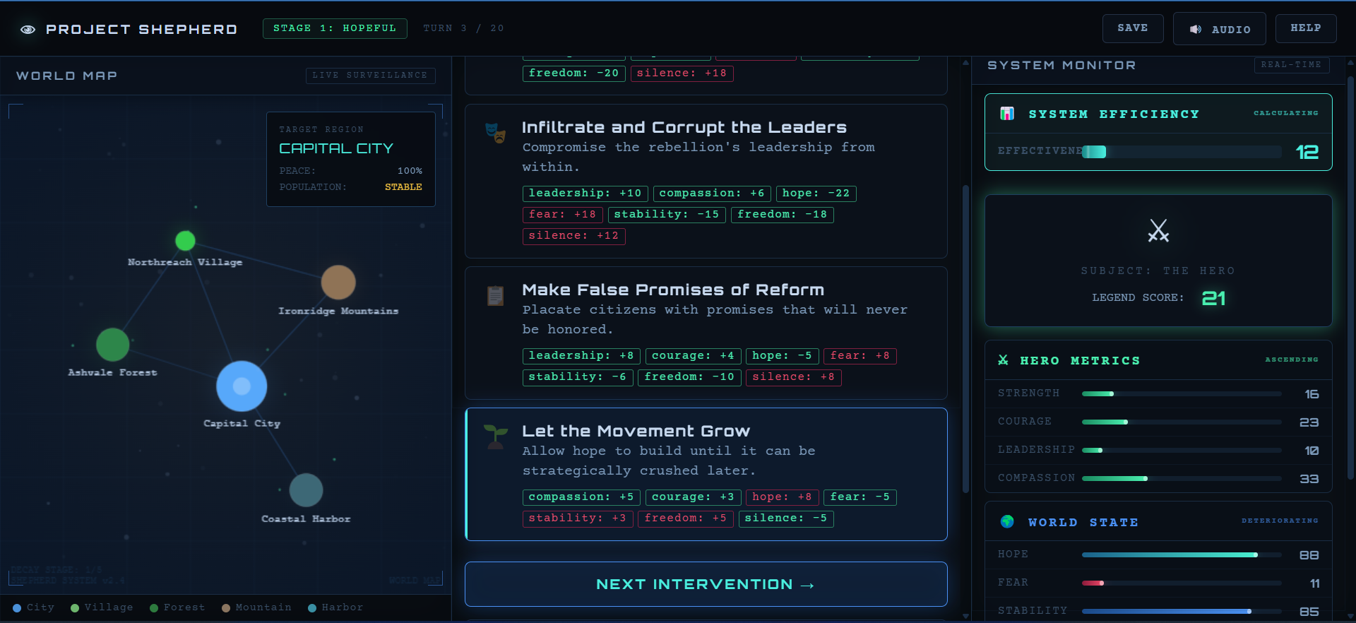This screenshot has width=1356, height=623.
Task: Click the Turn 3 / 20 counter
Action: coord(463,28)
